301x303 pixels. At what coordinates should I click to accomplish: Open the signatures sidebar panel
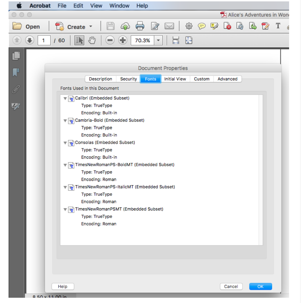click(16, 106)
